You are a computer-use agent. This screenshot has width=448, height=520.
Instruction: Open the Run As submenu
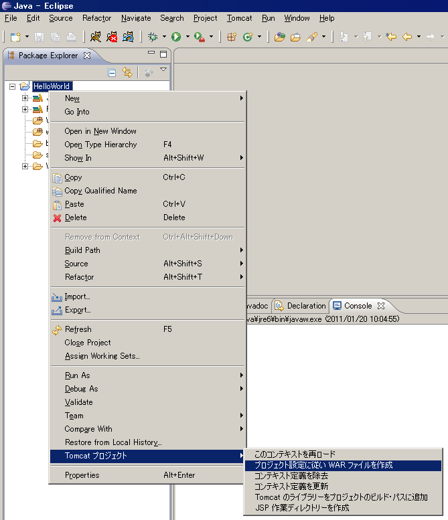[148, 375]
